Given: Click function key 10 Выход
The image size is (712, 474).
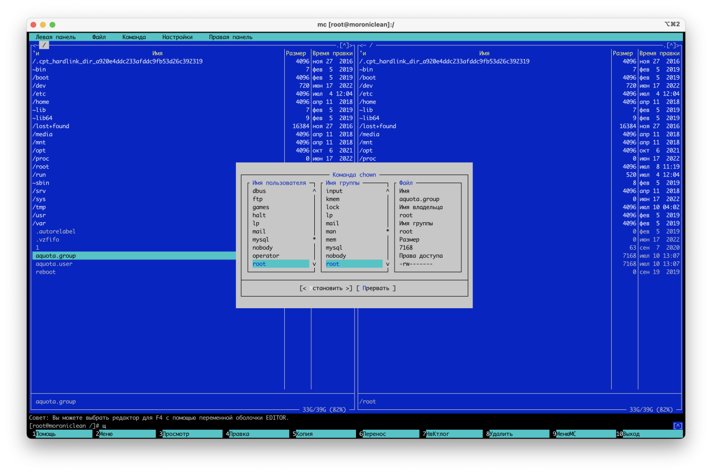Looking at the screenshot, I should [x=648, y=434].
